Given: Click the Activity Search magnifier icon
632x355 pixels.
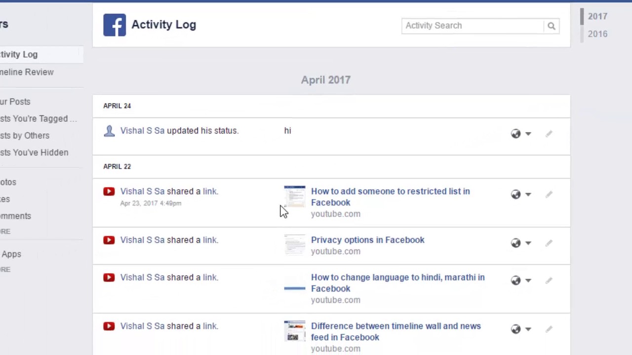Looking at the screenshot, I should coord(552,26).
